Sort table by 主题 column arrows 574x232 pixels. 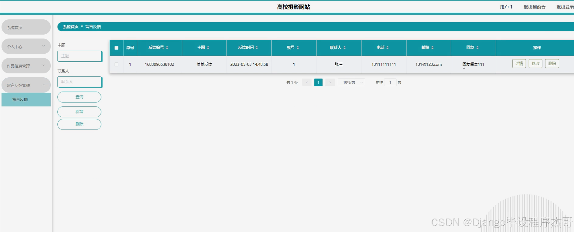[208, 48]
